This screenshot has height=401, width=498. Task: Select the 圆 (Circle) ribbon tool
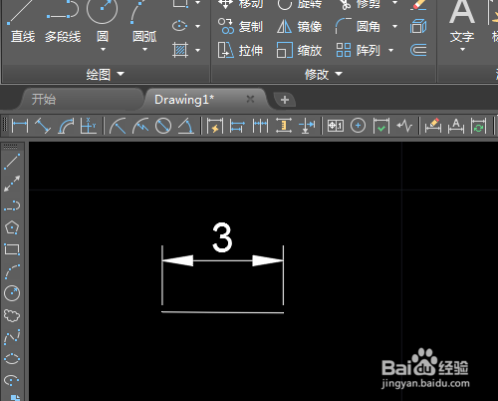103,22
